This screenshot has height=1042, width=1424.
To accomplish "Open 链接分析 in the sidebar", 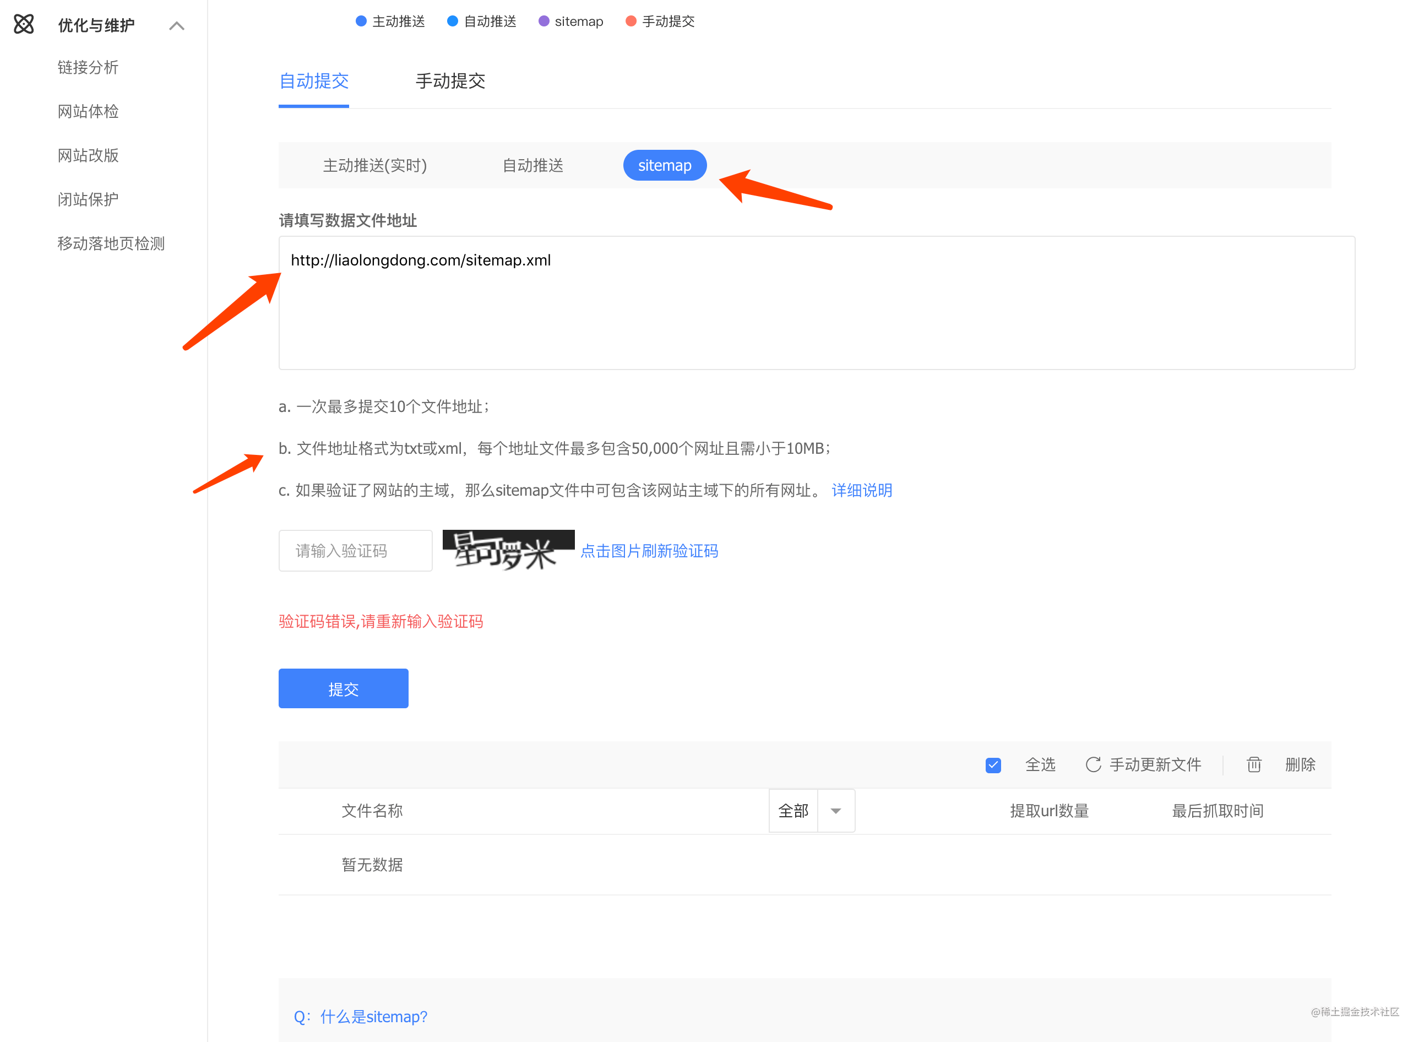I will [88, 68].
